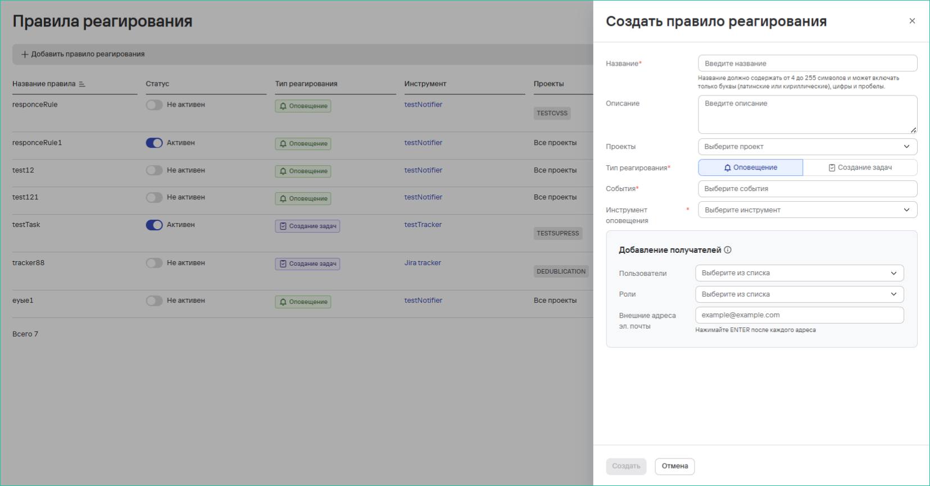The height and width of the screenshot is (486, 930).
Task: Close the create response rule panel
Action: (x=912, y=21)
